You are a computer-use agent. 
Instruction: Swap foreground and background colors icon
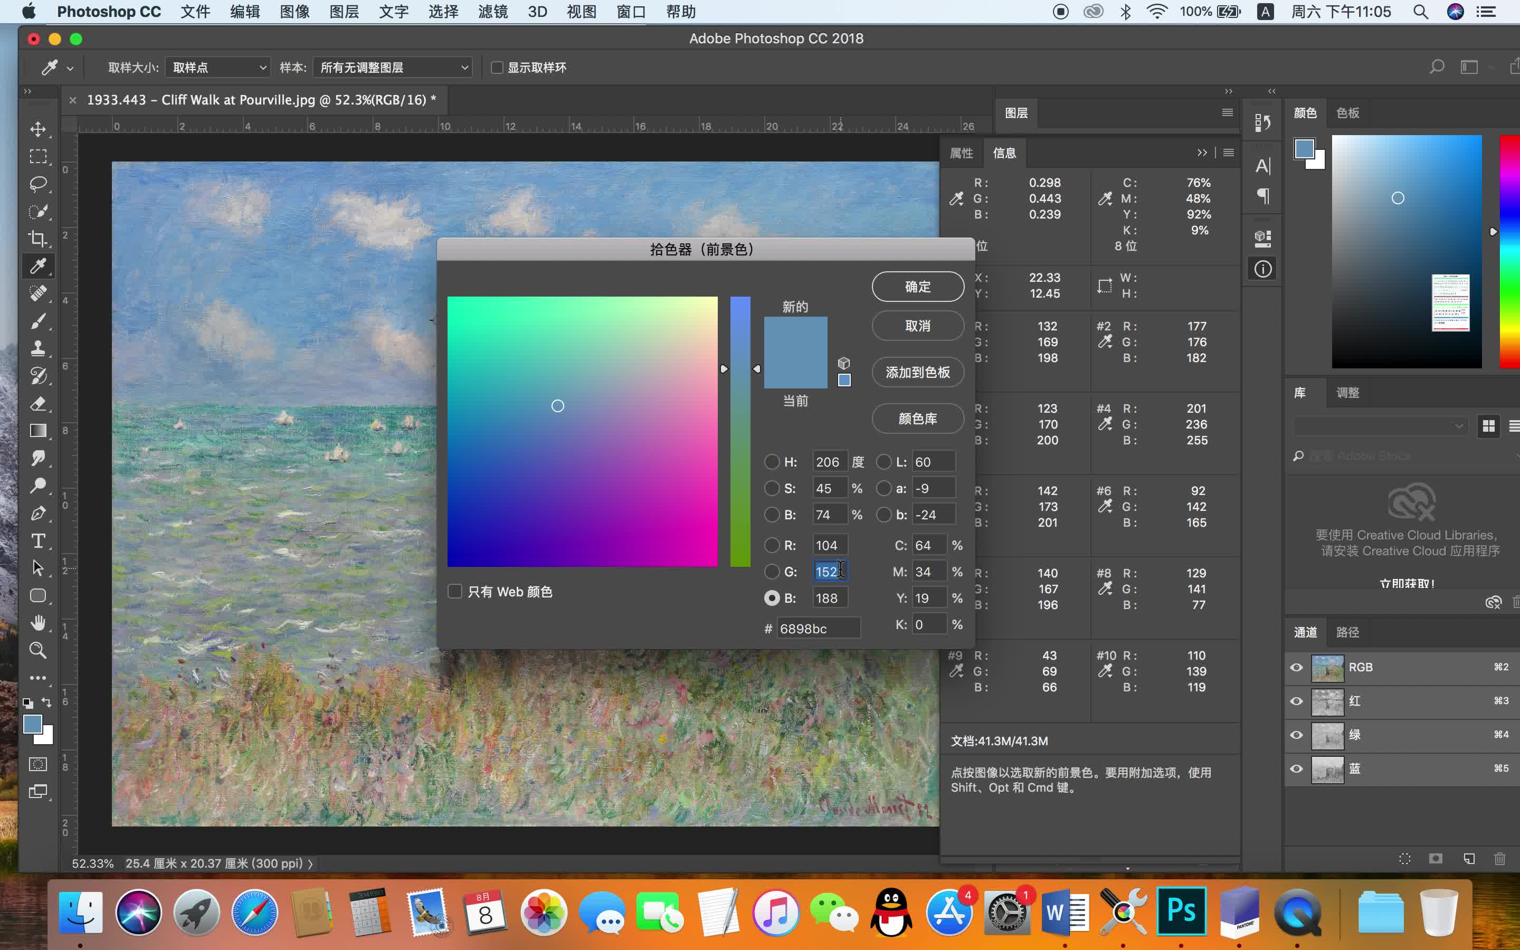[x=46, y=702]
